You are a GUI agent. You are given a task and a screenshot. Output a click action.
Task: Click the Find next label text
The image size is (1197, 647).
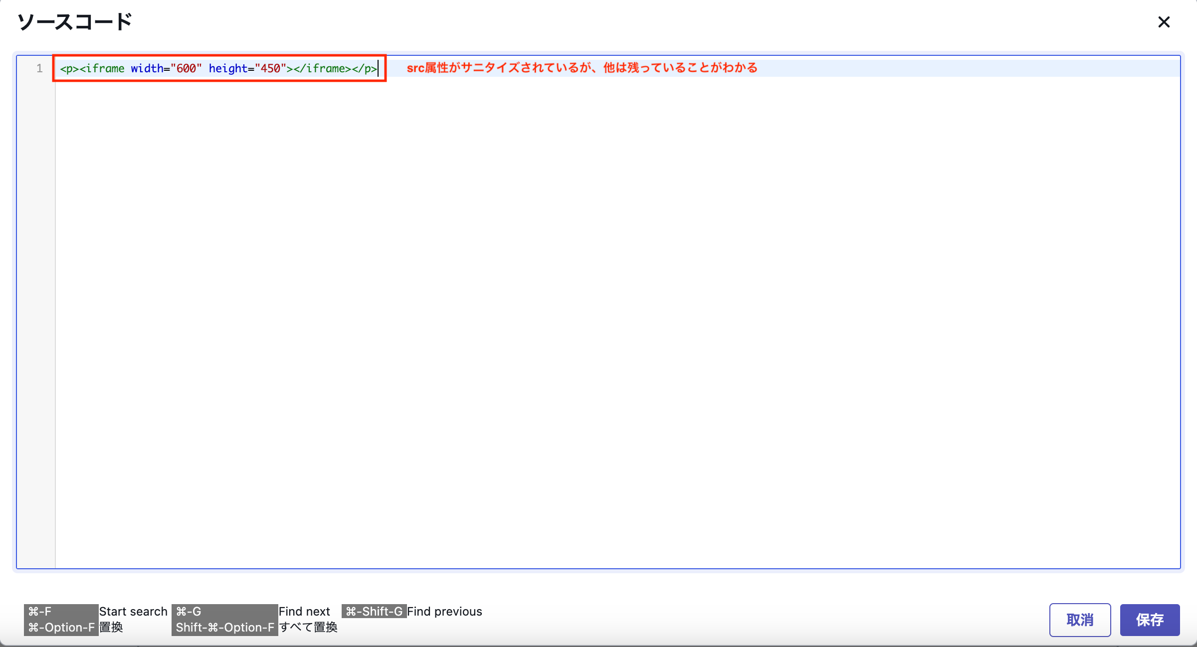pyautogui.click(x=304, y=611)
